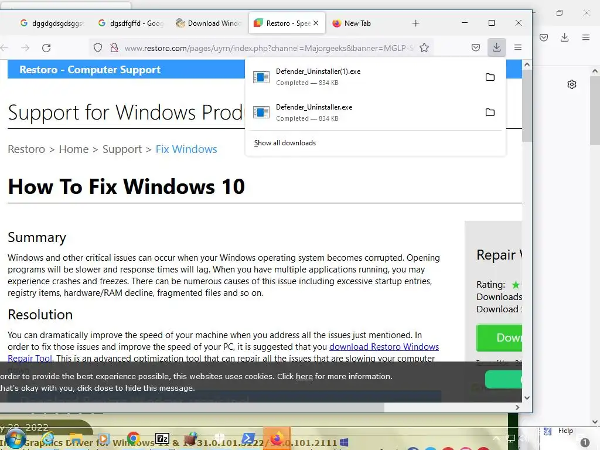Open 7-Zip from the taskbar
This screenshot has height=450, width=600.
coord(162,438)
